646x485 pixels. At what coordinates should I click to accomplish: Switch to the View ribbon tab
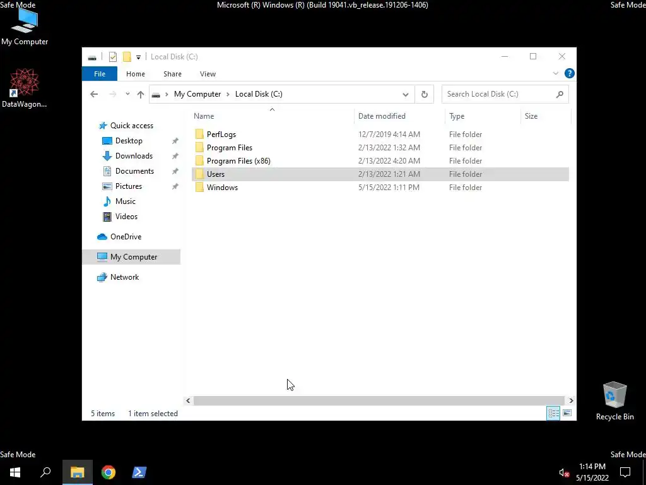(208, 74)
